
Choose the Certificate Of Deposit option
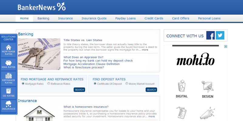pyautogui.click(x=95, y=84)
